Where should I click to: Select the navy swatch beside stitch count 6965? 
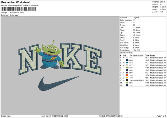(127, 60)
